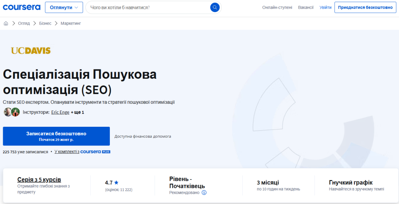Click the Coursera Plus logo badge
Viewport: 399px width, 204px height.
tap(95, 152)
